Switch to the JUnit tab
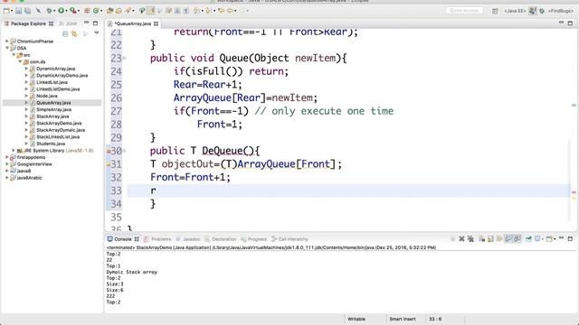This screenshot has width=579, height=325. tap(68, 23)
